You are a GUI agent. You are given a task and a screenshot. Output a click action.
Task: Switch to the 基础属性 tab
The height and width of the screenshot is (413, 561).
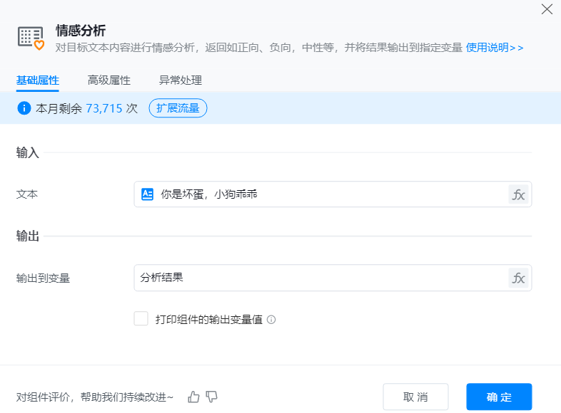pos(37,80)
